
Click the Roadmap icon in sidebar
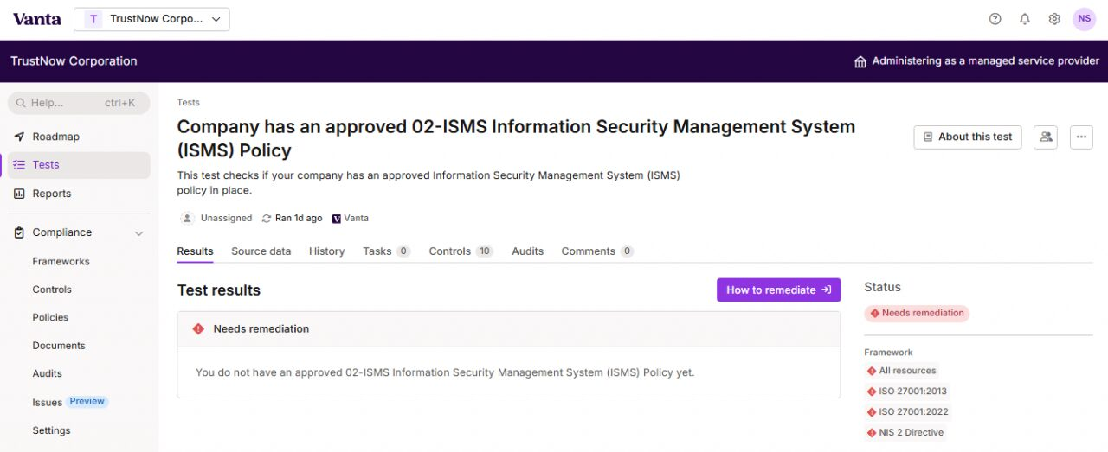(x=19, y=137)
